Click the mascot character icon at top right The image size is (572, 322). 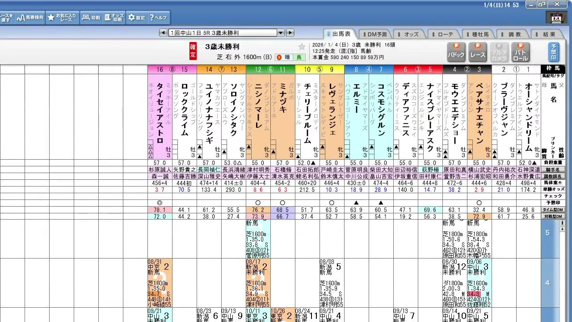pos(556,18)
